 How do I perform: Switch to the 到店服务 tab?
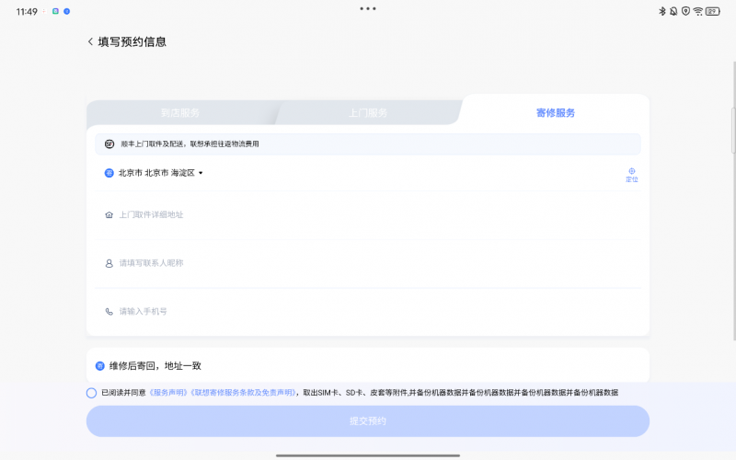tap(180, 112)
